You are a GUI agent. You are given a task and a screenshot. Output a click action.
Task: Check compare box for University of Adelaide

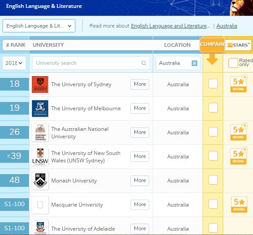(213, 228)
